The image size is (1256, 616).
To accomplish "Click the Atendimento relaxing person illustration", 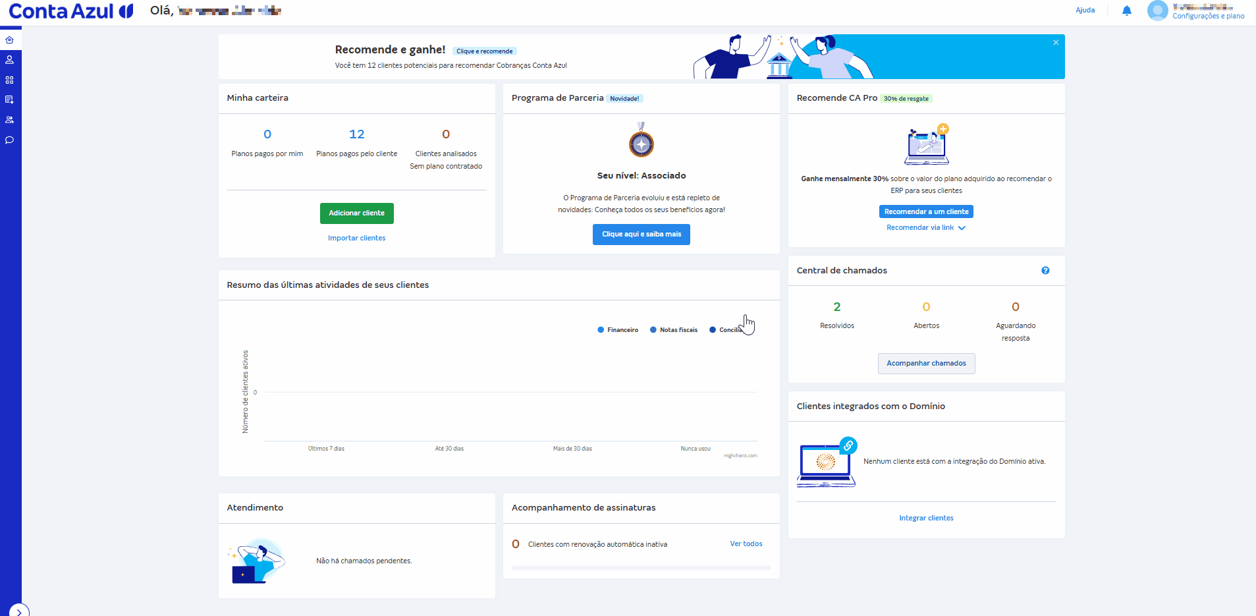I will click(x=257, y=561).
